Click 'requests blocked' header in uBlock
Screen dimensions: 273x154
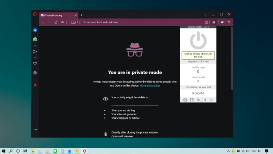[199, 62]
